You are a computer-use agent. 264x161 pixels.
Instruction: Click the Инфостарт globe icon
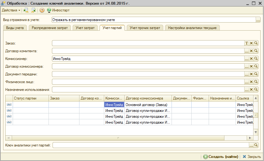(x=49, y=10)
